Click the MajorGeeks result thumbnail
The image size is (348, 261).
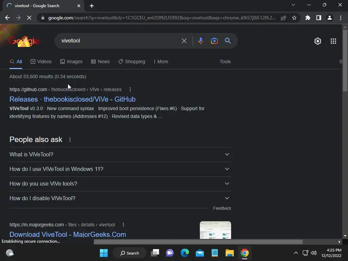pyautogui.click(x=215, y=230)
